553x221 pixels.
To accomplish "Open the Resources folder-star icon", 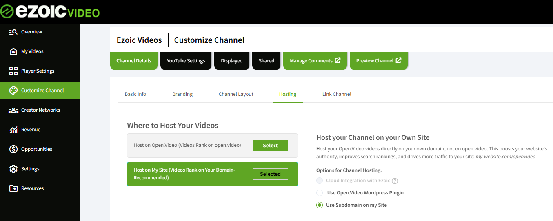I will (13, 188).
